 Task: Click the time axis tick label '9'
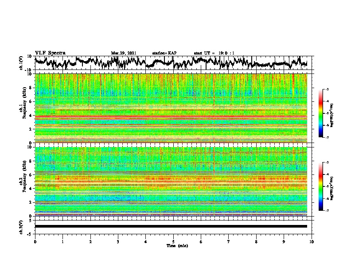coord(284,242)
